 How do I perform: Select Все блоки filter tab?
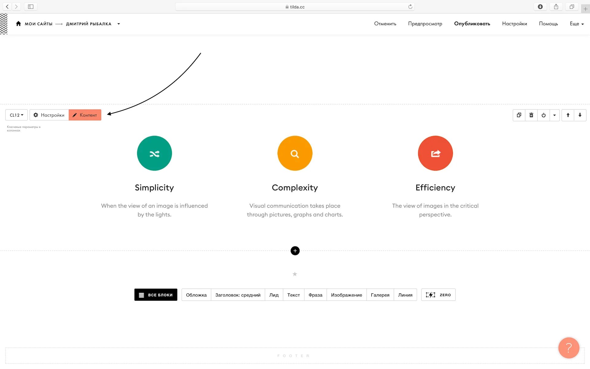(156, 295)
